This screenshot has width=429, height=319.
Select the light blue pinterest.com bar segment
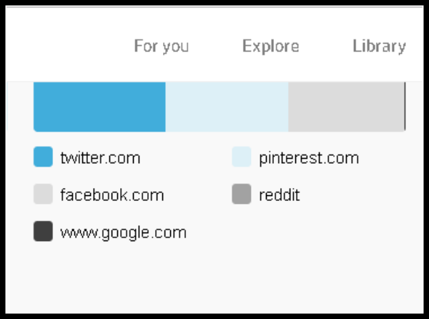(x=227, y=107)
